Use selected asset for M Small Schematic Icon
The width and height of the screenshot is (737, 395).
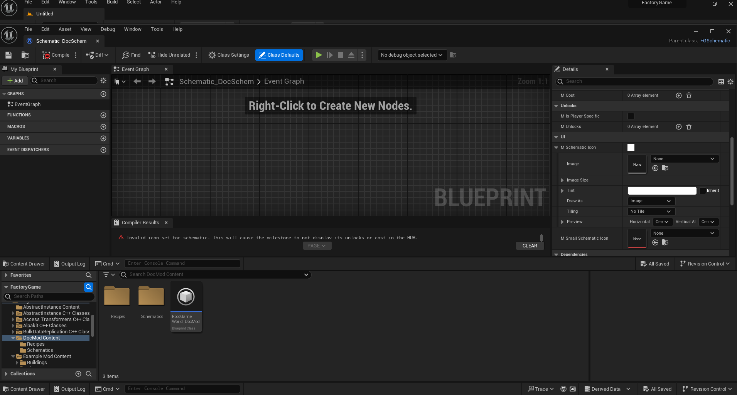655,242
